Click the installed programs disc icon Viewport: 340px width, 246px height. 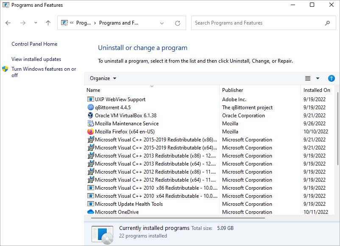pyautogui.click(x=102, y=235)
